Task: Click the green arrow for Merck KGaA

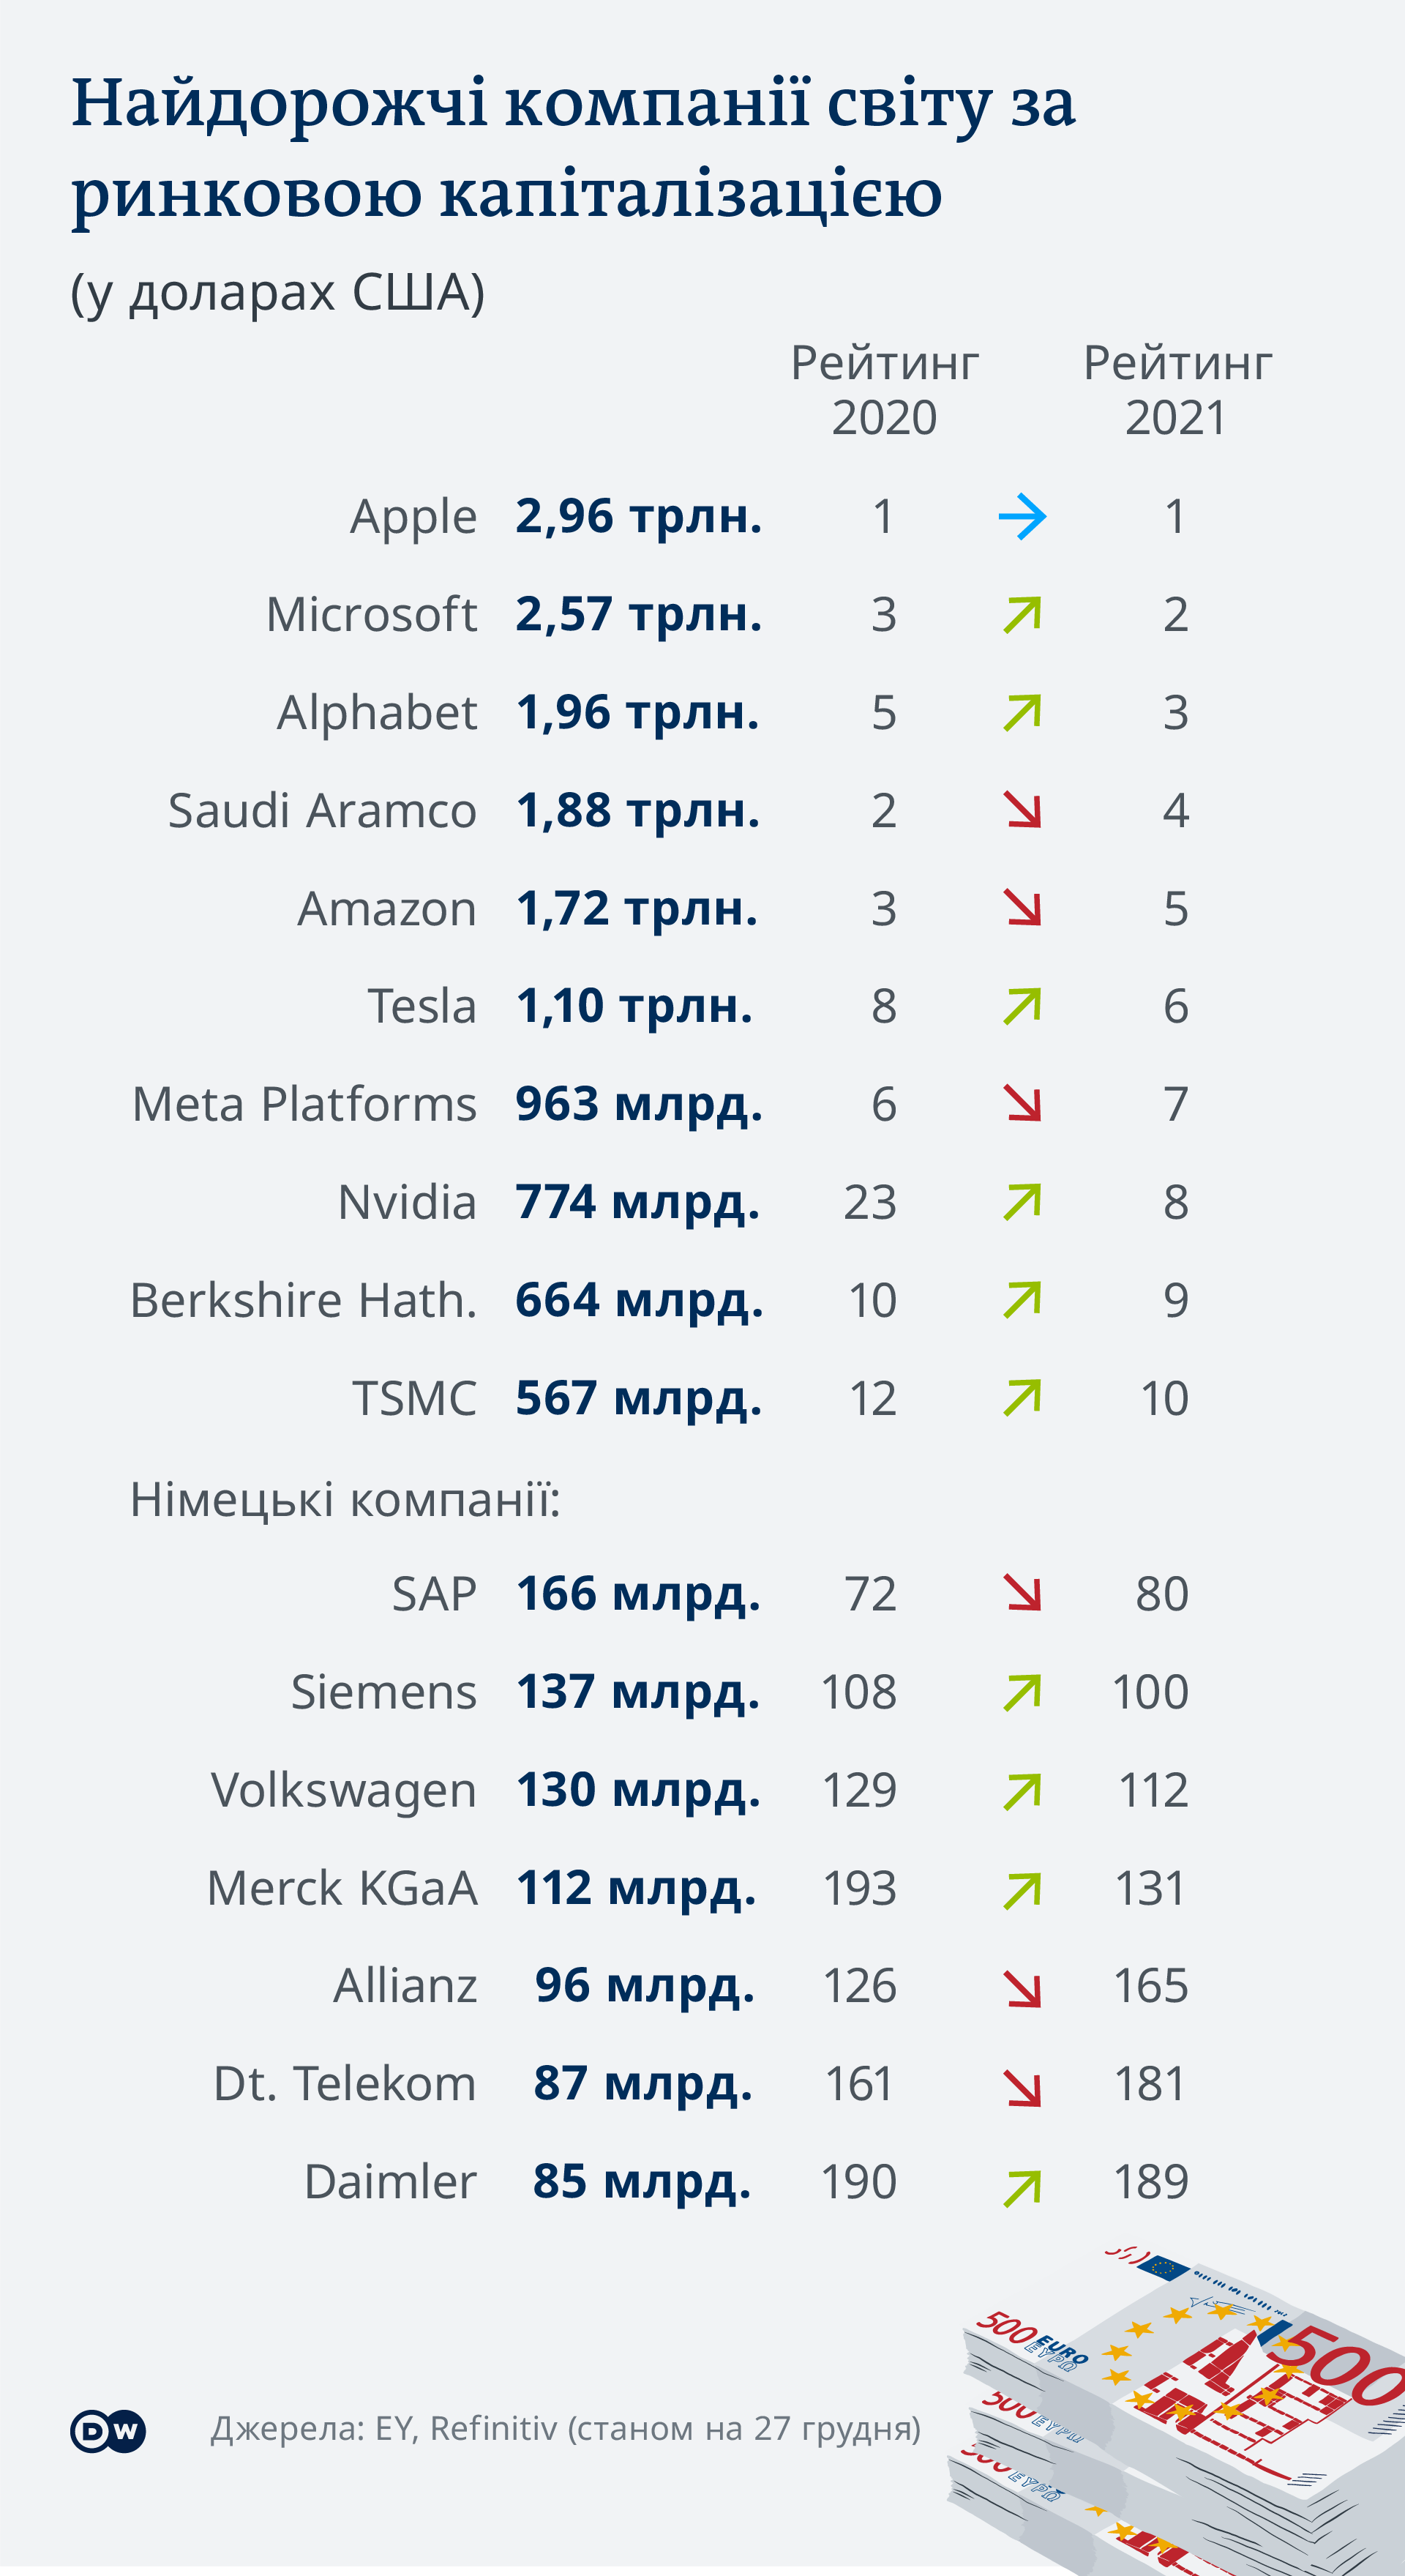Action: coord(1022,1890)
